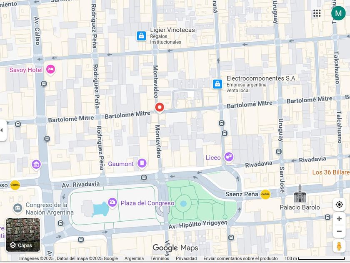Click the Savoy Hotel label
Viewport: 350px width, 263px height.
pos(26,70)
